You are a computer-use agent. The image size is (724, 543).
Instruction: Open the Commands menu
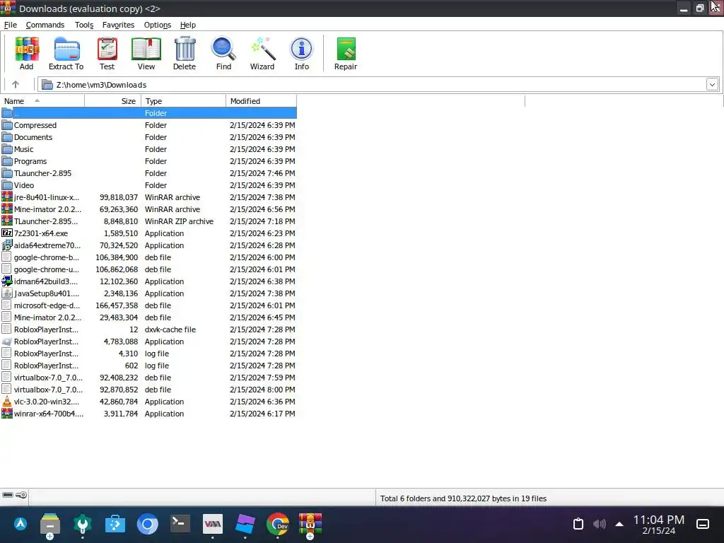(45, 25)
